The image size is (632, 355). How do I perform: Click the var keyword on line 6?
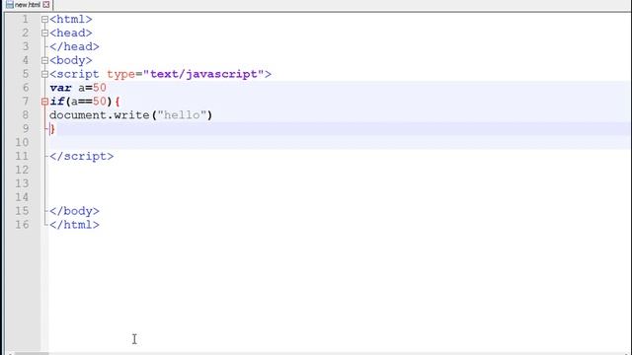60,88
